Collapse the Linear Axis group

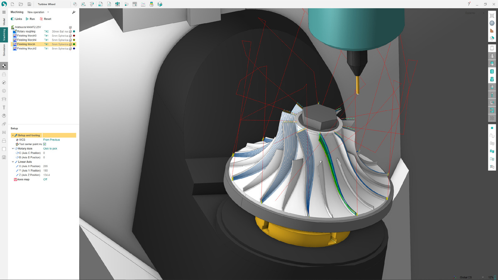(12, 162)
